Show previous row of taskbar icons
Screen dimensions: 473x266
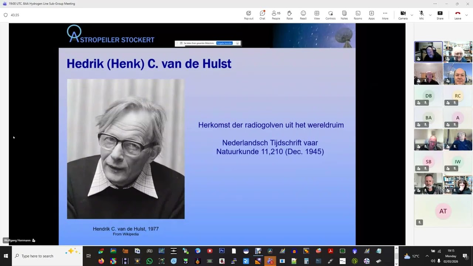point(397,248)
